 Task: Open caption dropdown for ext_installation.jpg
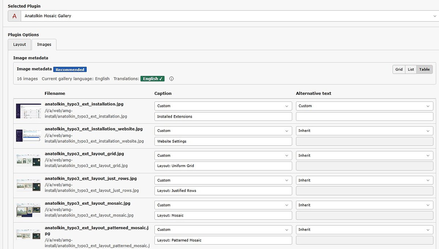[x=223, y=106]
